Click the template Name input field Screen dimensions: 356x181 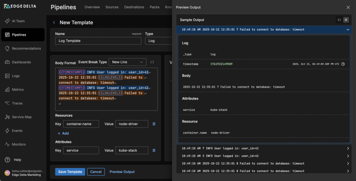tap(98, 41)
